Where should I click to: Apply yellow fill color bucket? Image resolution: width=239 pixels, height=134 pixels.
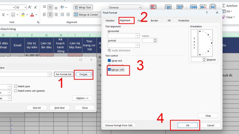tap(23, 15)
